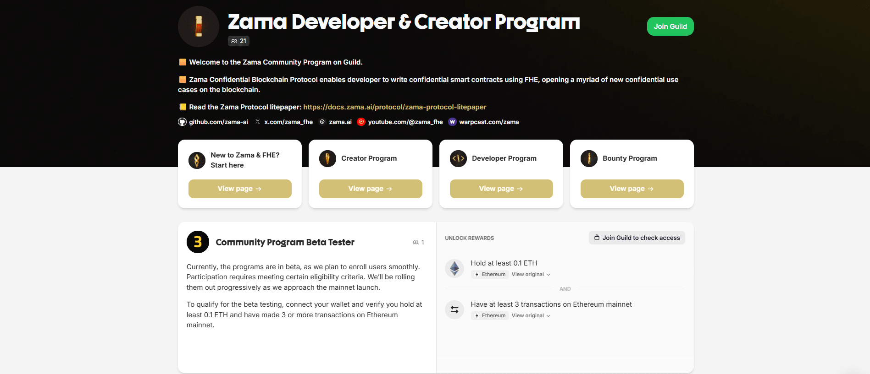View page for the Developer Program
The height and width of the screenshot is (374, 870).
tap(501, 189)
